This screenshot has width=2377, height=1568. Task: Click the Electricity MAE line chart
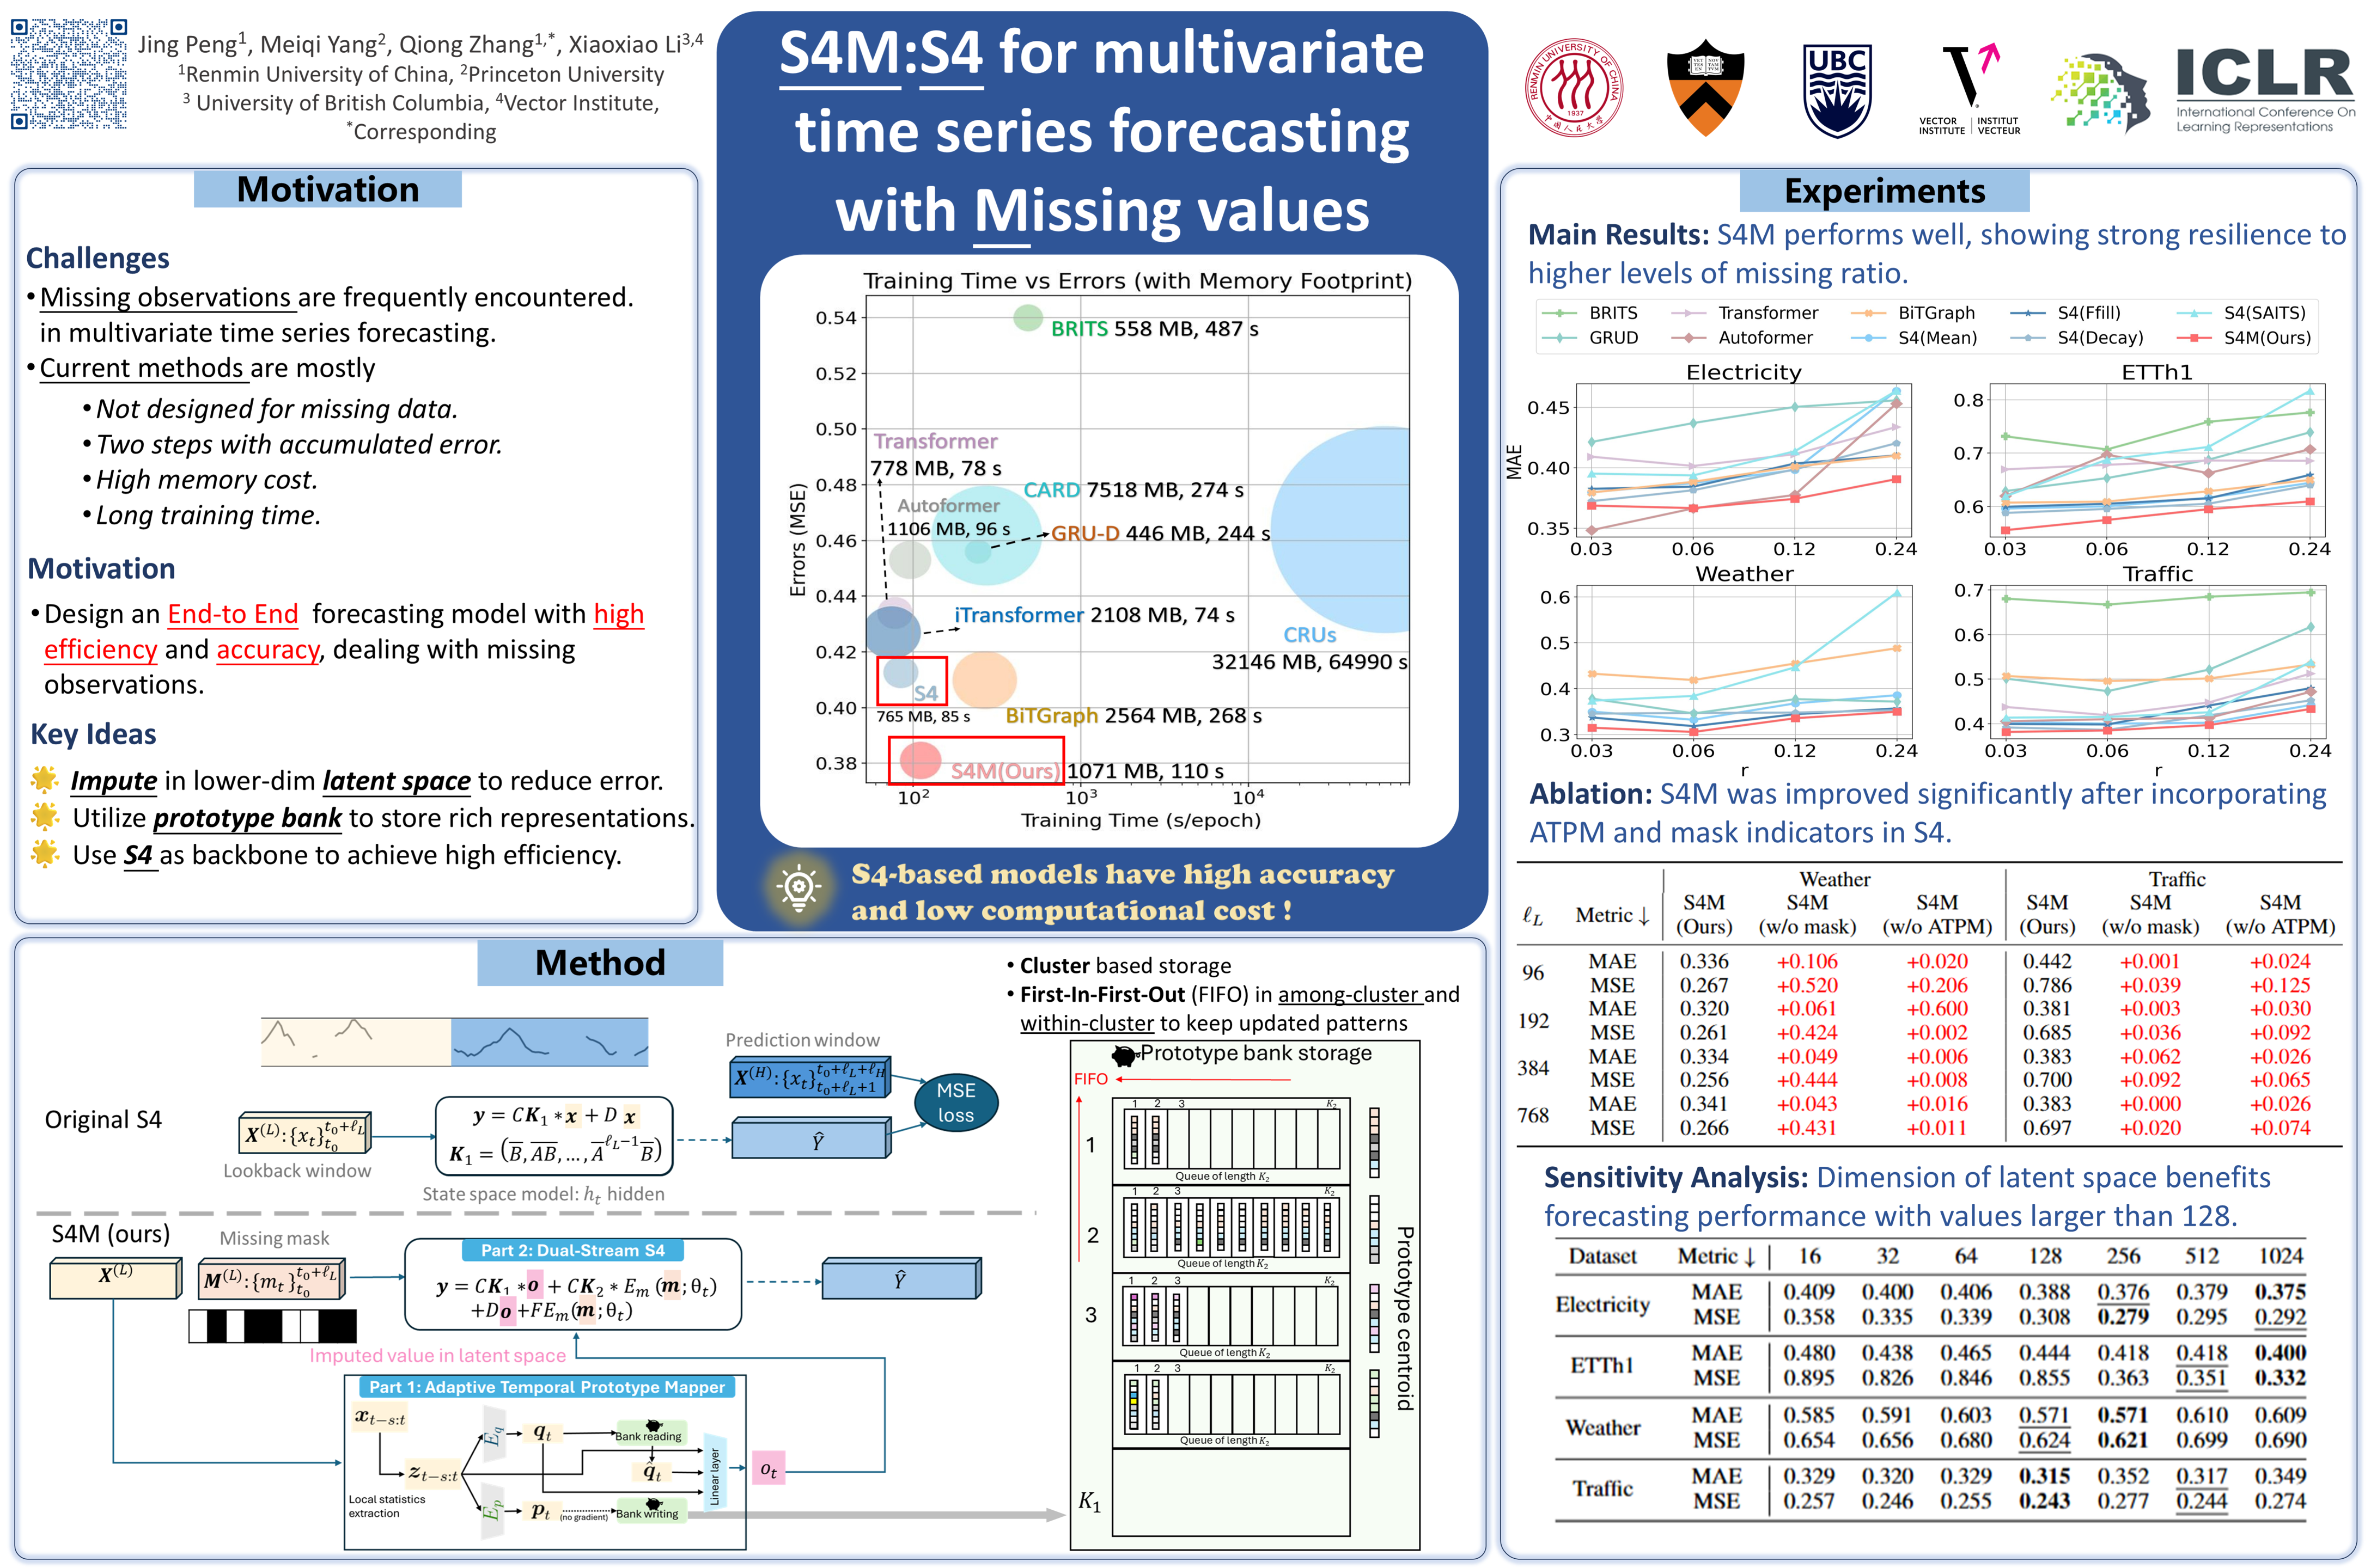click(x=1743, y=459)
